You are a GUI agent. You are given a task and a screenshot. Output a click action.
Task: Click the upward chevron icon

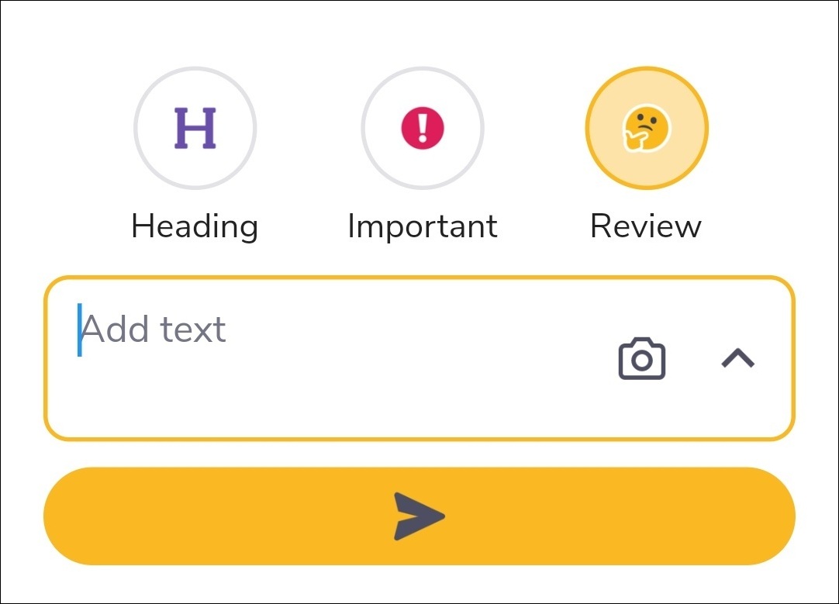tap(738, 358)
